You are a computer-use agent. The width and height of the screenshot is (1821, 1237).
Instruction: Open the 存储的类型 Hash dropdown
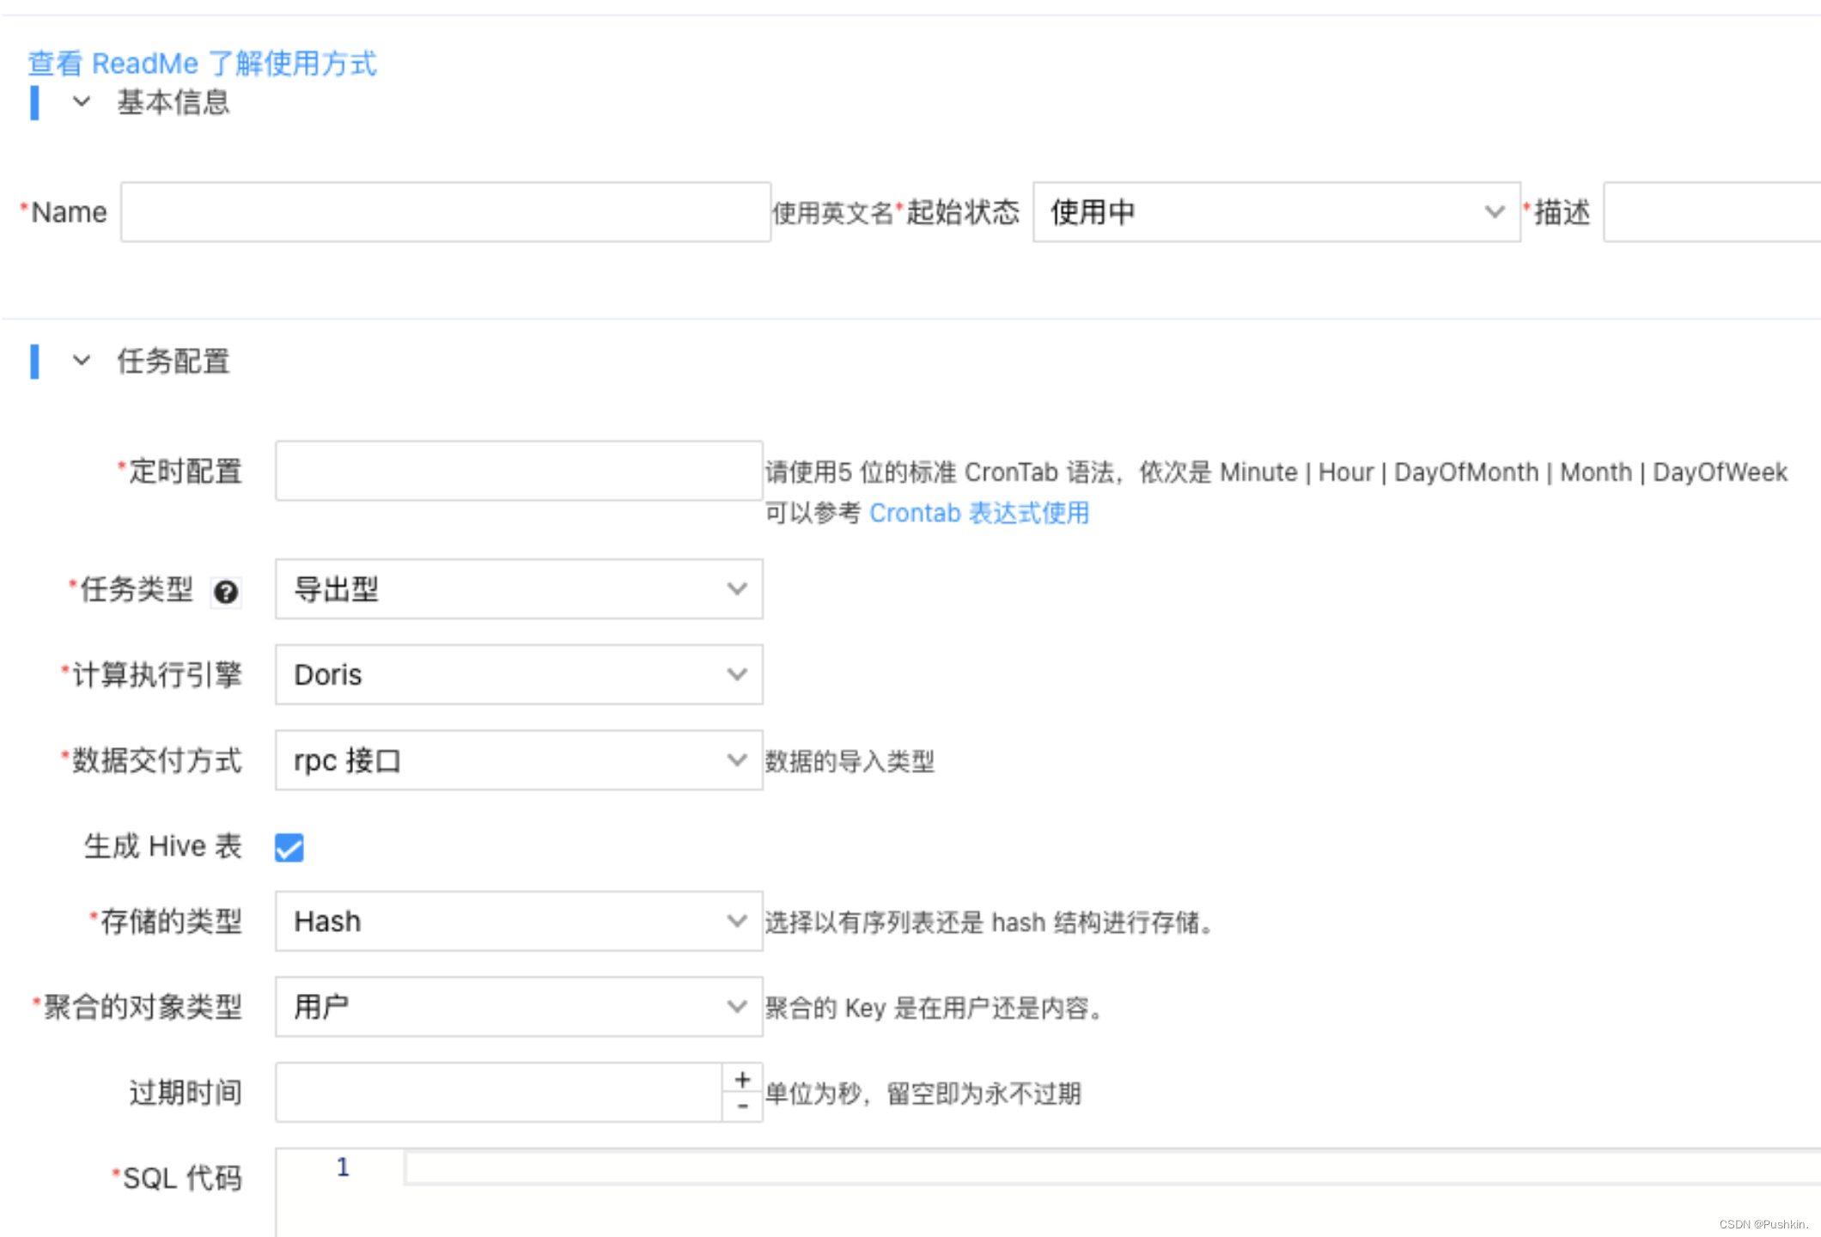click(518, 921)
